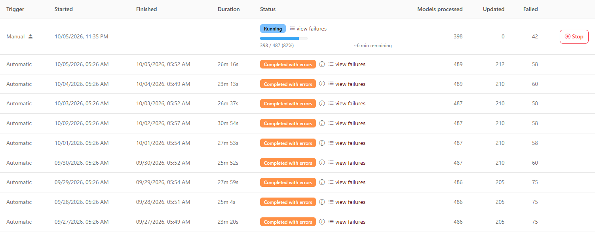This screenshot has height=232, width=595.
Task: Click the 09/27/2026, 05:49 AM finished time
Action: point(163,222)
